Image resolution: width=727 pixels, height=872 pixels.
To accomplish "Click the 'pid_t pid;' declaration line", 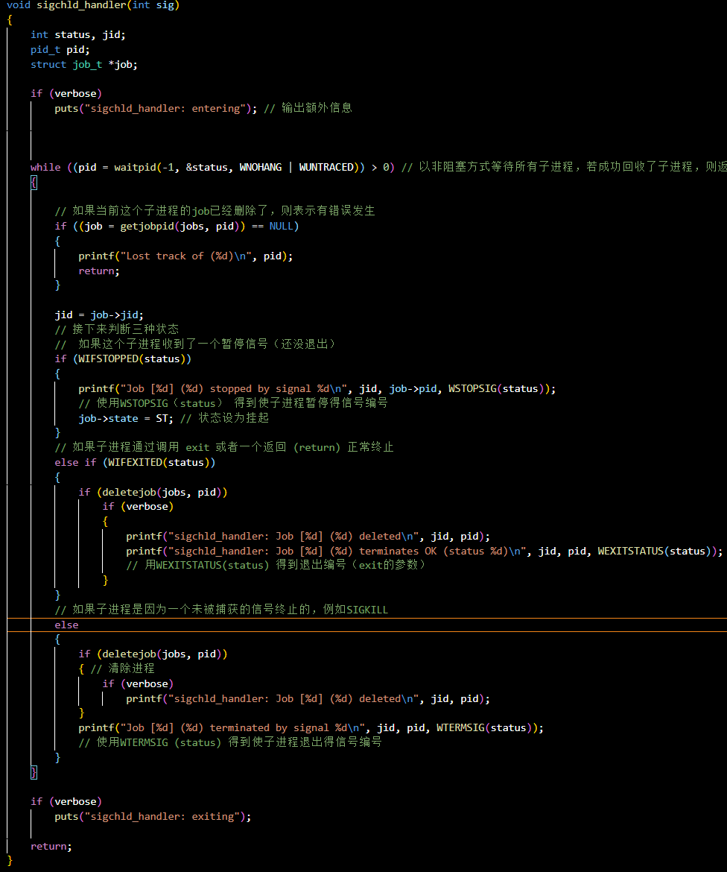I will tap(60, 49).
